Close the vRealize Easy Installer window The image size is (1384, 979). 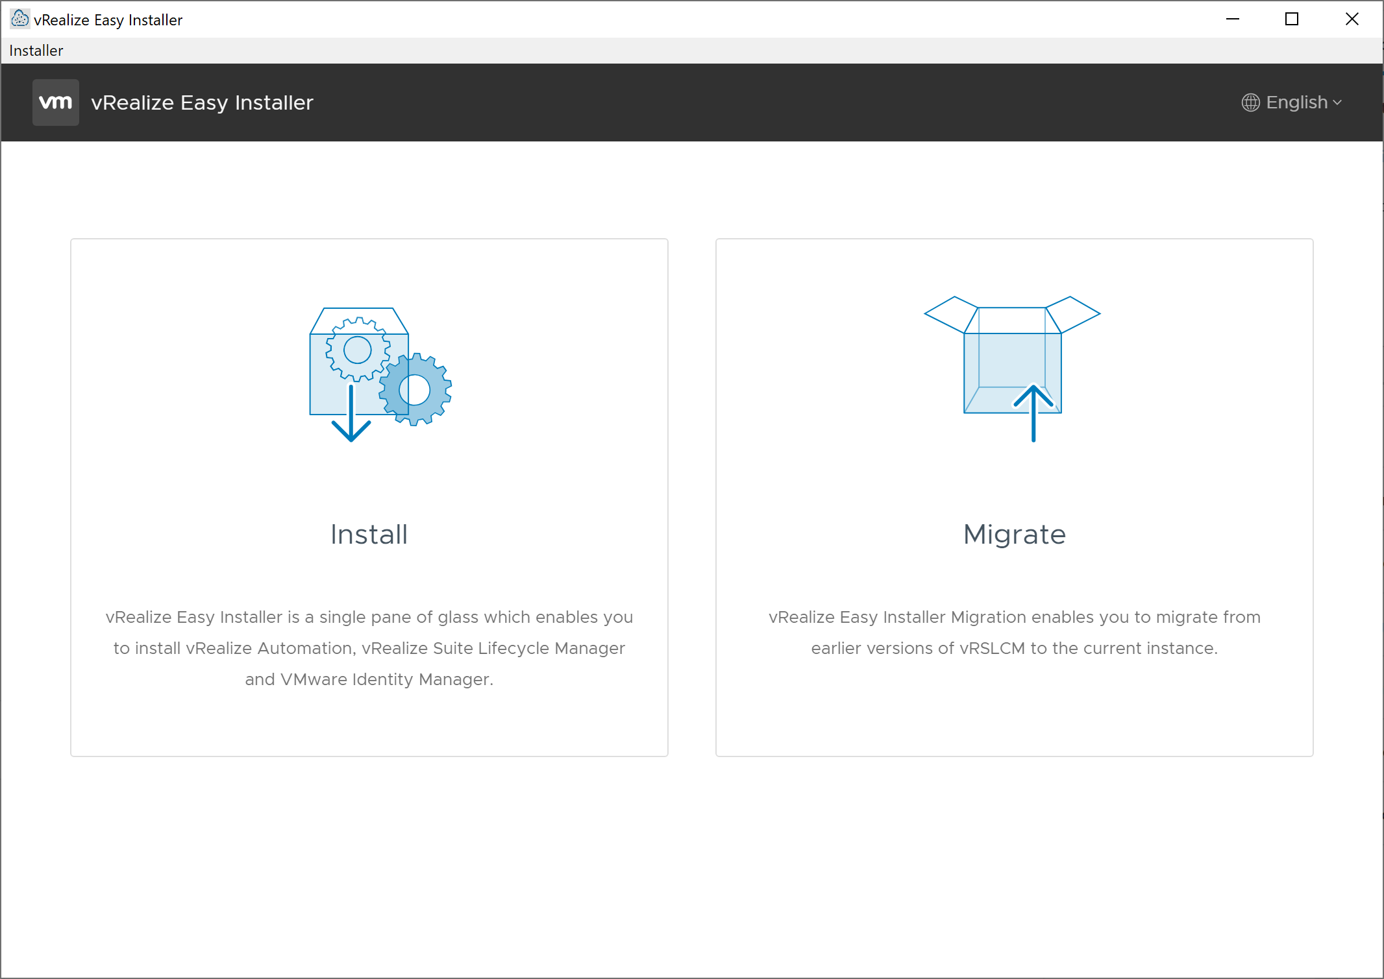(x=1352, y=19)
